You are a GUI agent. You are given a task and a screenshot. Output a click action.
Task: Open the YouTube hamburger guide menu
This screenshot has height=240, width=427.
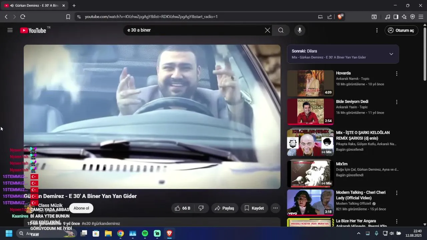tap(10, 30)
